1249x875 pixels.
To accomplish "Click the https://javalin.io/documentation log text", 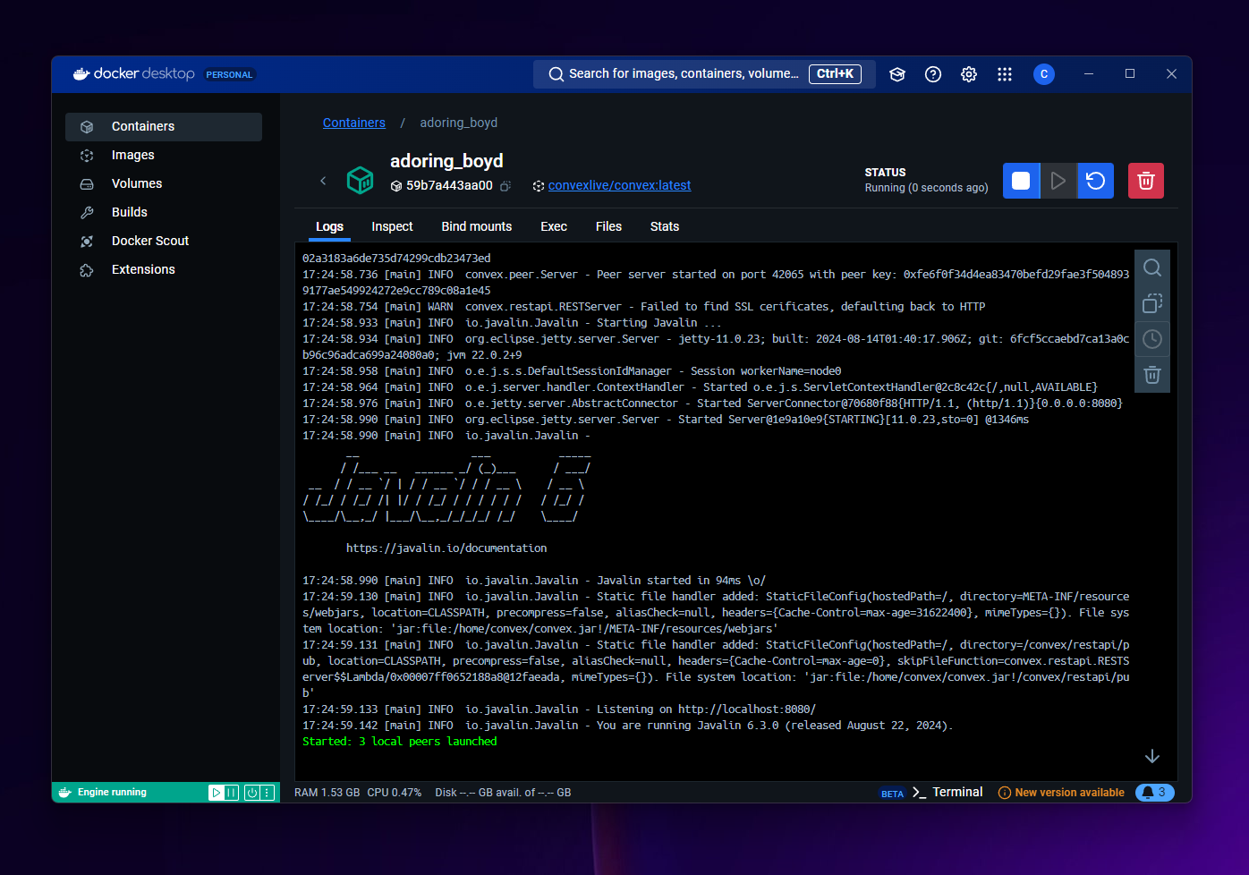I will coord(446,548).
